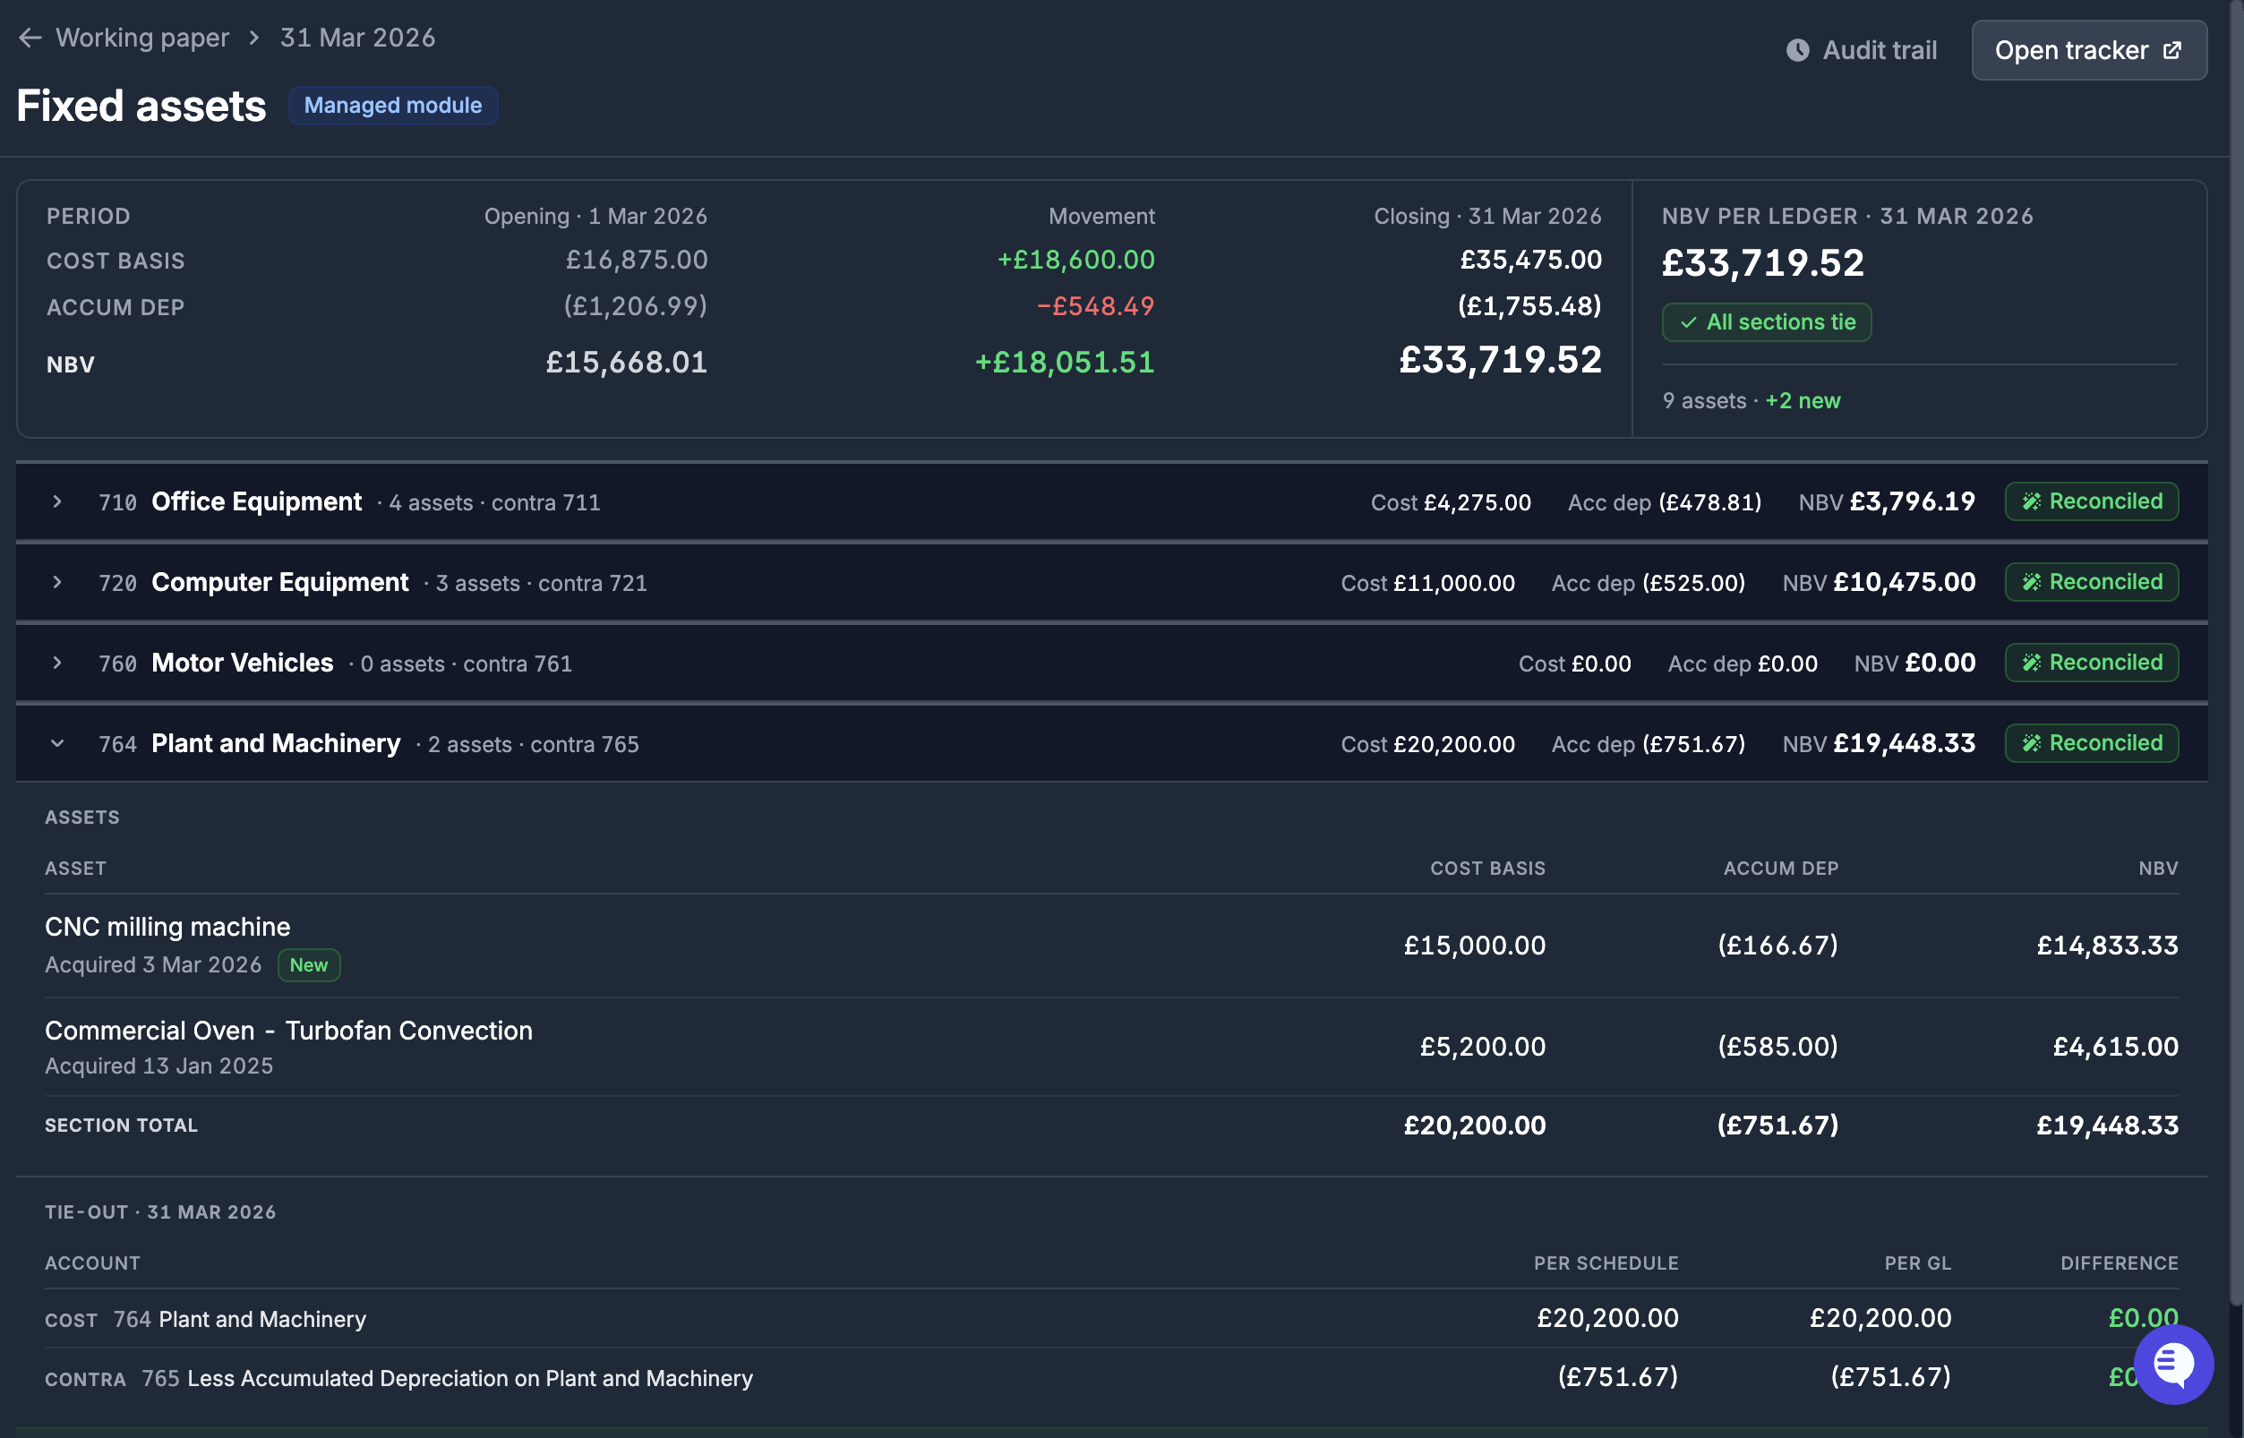The height and width of the screenshot is (1438, 2244).
Task: Click cost basis movement +£18,600.00
Action: pyautogui.click(x=1075, y=260)
